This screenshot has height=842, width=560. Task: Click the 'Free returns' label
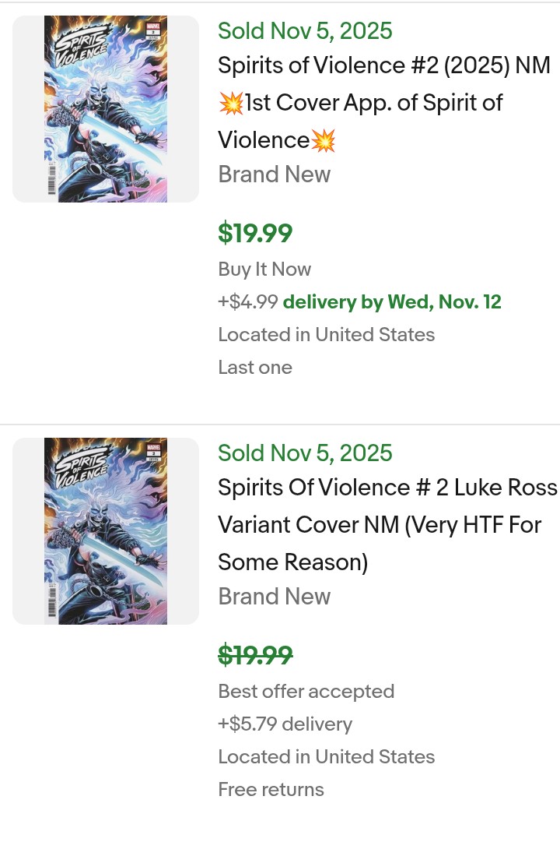pos(271,790)
